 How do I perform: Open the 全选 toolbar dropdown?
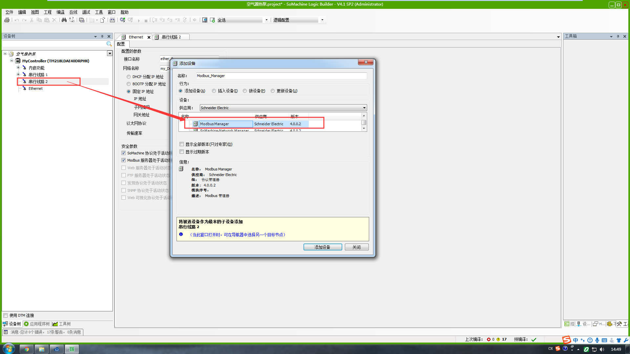pyautogui.click(x=266, y=20)
